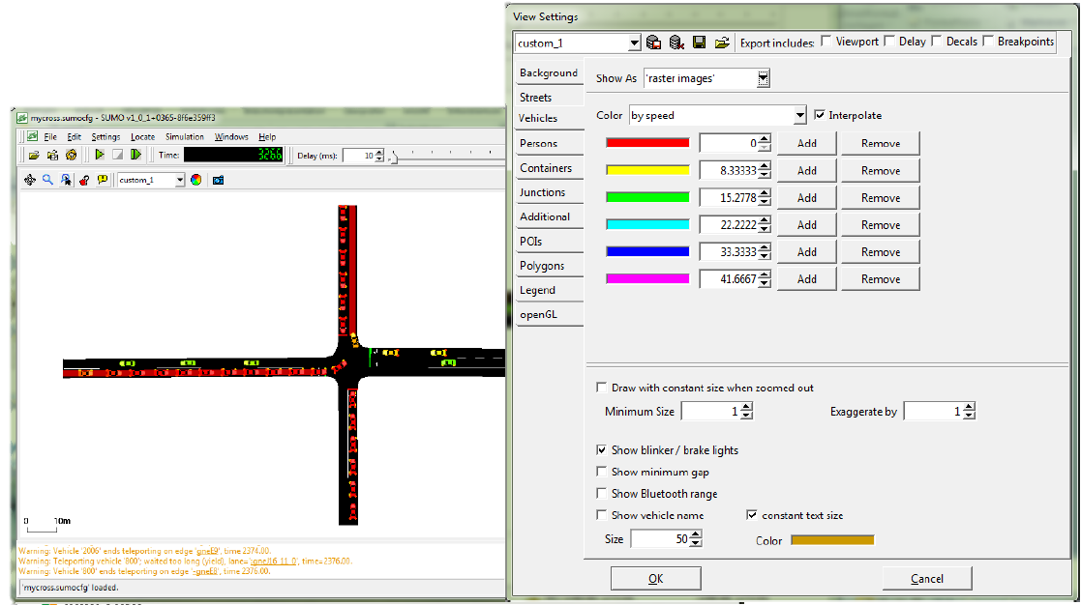The height and width of the screenshot is (605, 1081).
Task: Activate the zoom magnifier tool
Action: pyautogui.click(x=46, y=179)
